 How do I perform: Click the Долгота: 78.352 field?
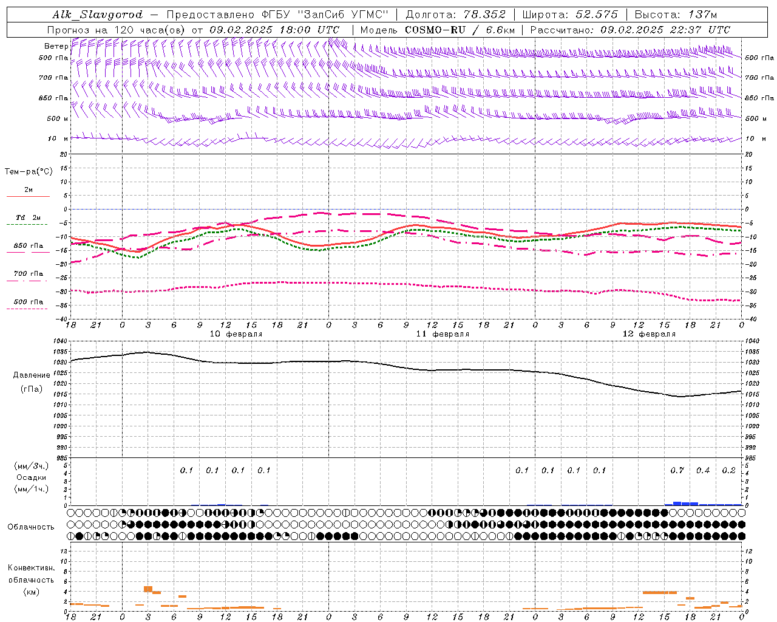455,15
